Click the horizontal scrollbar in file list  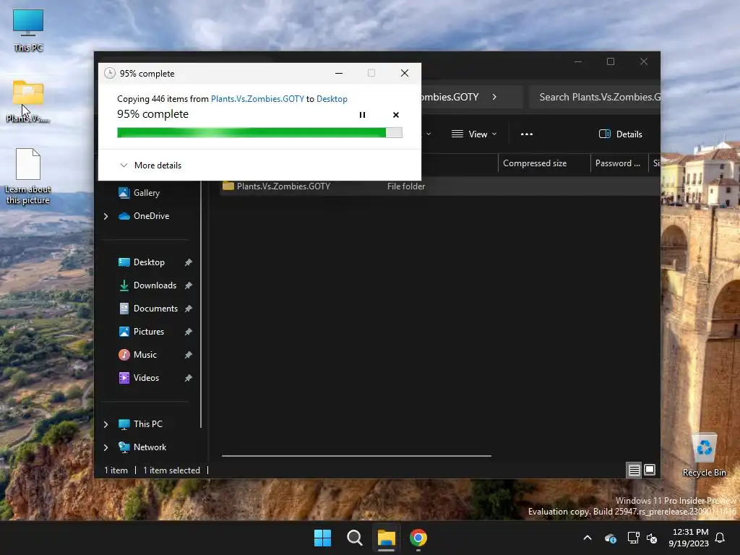(x=356, y=456)
